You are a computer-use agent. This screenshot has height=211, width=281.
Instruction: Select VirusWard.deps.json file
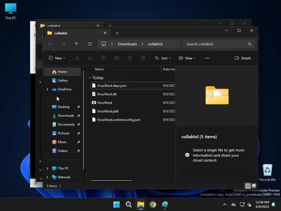pyautogui.click(x=133, y=86)
